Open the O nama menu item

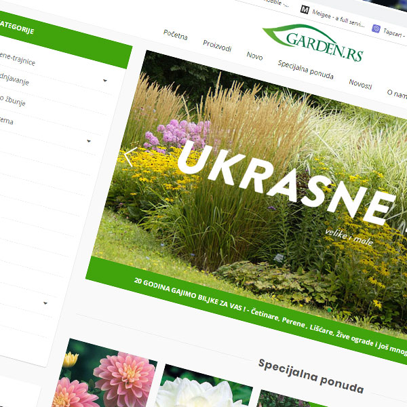pyautogui.click(x=397, y=94)
